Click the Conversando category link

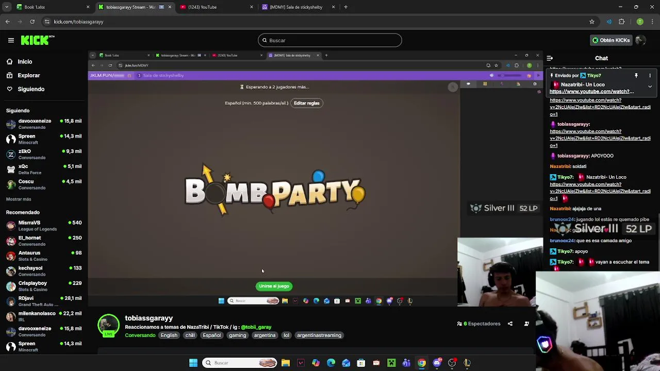[140, 335]
